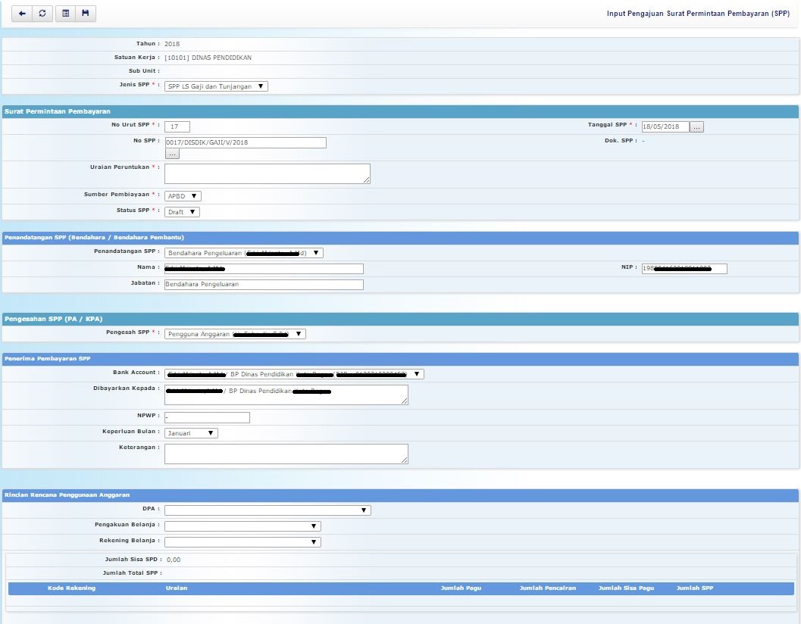Click the back arrow toolbar icon
Image resolution: width=801 pixels, height=624 pixels.
22,14
